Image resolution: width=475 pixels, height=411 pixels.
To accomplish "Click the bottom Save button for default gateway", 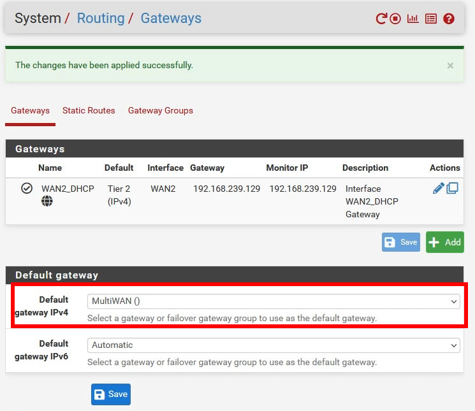I will point(111,394).
